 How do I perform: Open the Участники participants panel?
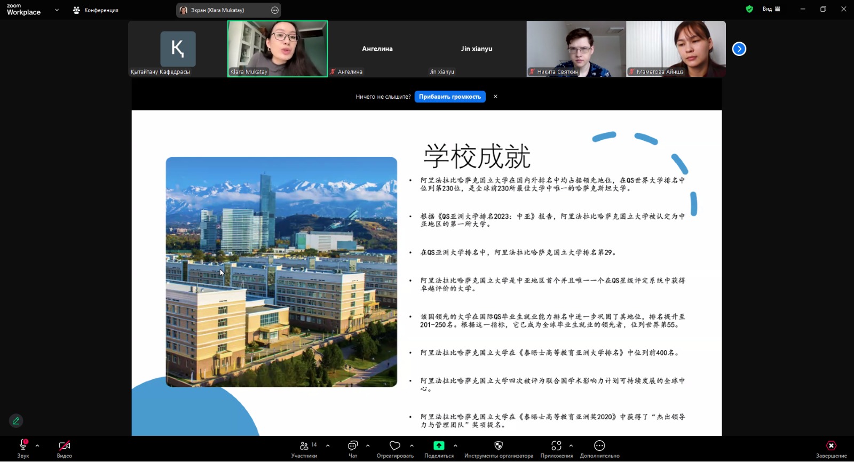tap(304, 449)
